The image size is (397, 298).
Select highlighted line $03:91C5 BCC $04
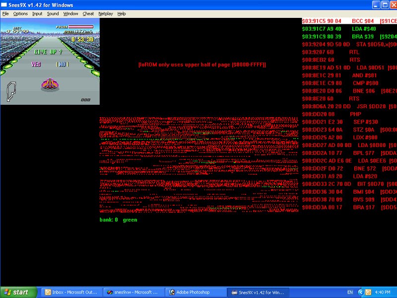click(349, 21)
